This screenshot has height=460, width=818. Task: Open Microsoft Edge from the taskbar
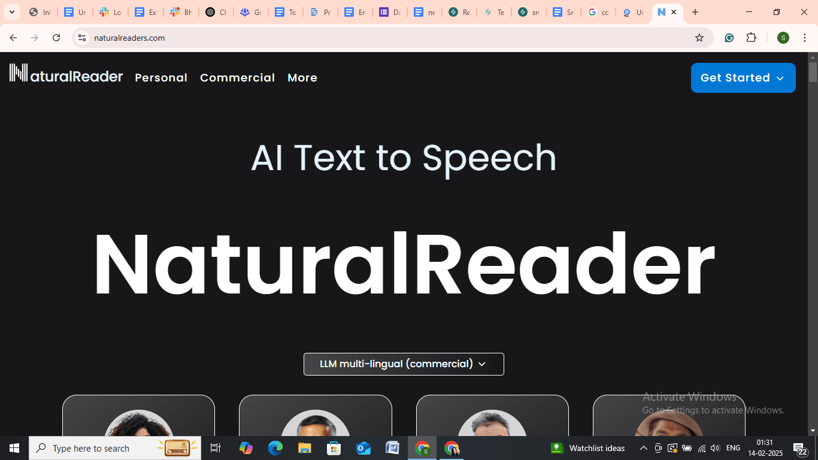point(275,448)
